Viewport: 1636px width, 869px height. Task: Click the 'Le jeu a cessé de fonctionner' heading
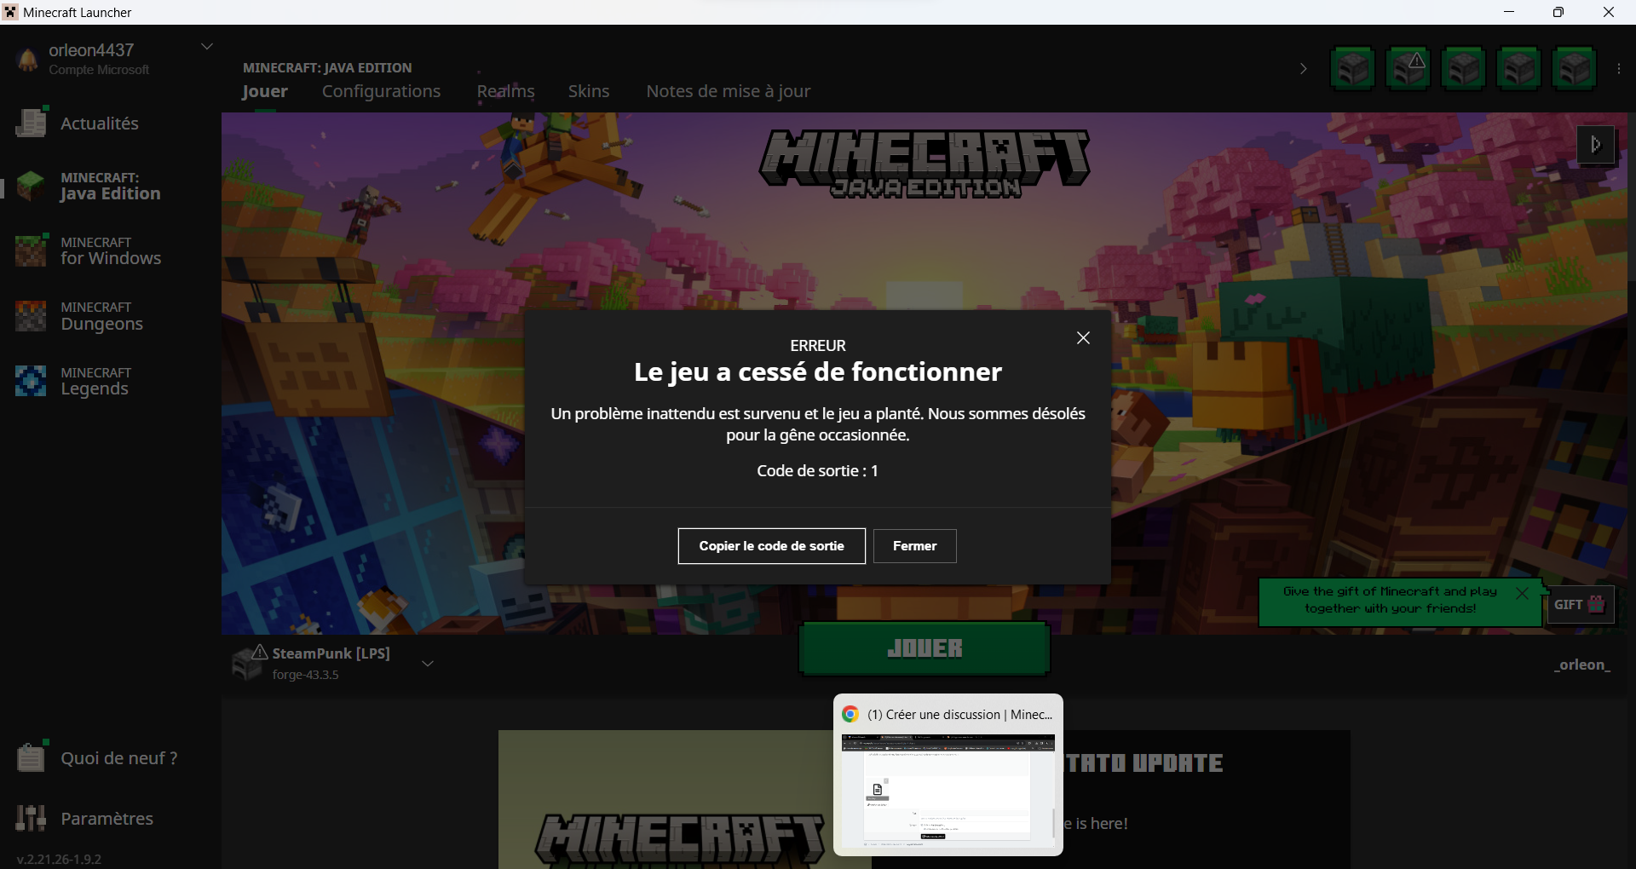[818, 372]
